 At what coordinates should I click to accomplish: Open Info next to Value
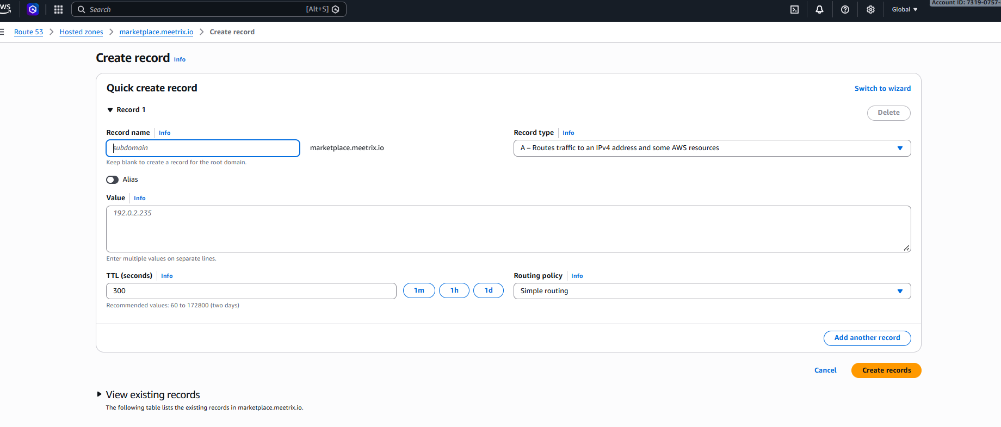(x=139, y=199)
